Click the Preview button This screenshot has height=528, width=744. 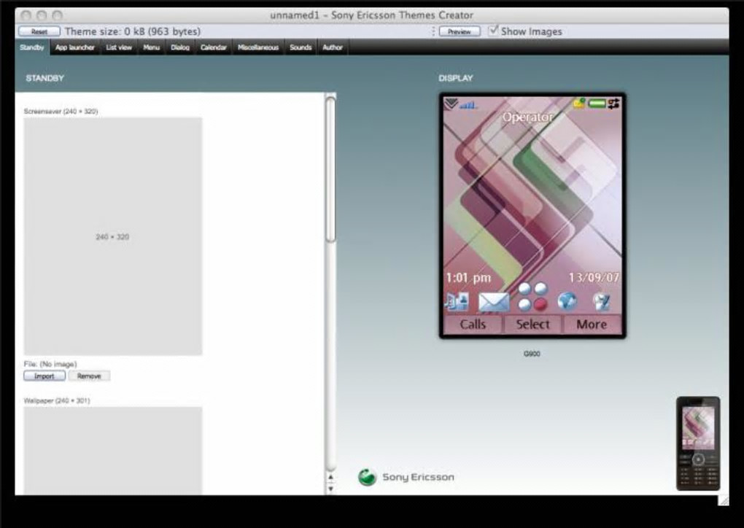tap(460, 31)
